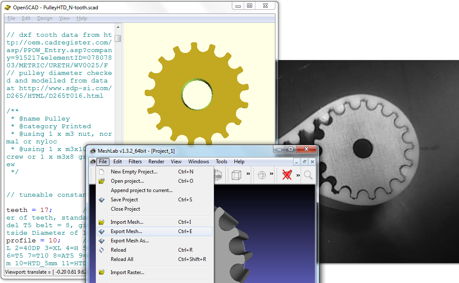Open the Help menu in OpenSCAD
Viewport: 459px width, 283px height.
click(82, 18)
